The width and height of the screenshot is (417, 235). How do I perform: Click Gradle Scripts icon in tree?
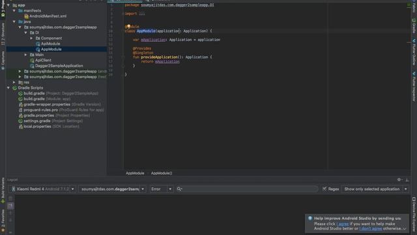click(x=14, y=87)
